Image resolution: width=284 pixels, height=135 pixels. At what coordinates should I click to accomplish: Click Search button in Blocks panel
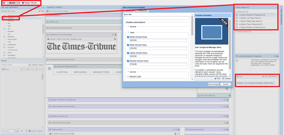pos(35,65)
